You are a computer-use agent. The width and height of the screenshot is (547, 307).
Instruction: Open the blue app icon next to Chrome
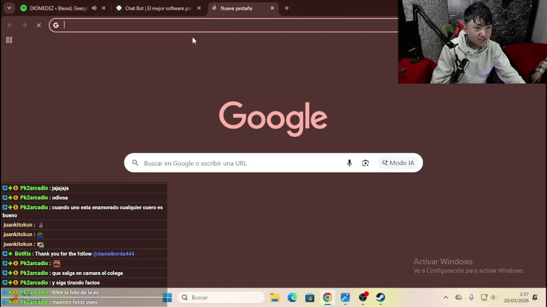pos(345,298)
